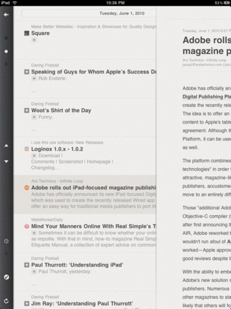The height and width of the screenshot is (309, 231).
Task: Click 'Daring Fireball' label above 'Woot's Shirt' article
Action: tap(45, 104)
